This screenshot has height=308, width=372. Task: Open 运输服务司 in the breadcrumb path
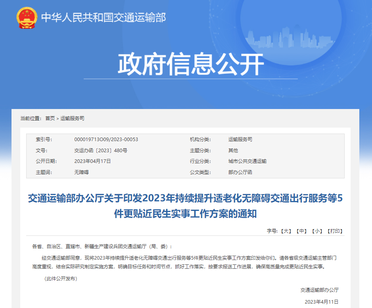pos(72,119)
